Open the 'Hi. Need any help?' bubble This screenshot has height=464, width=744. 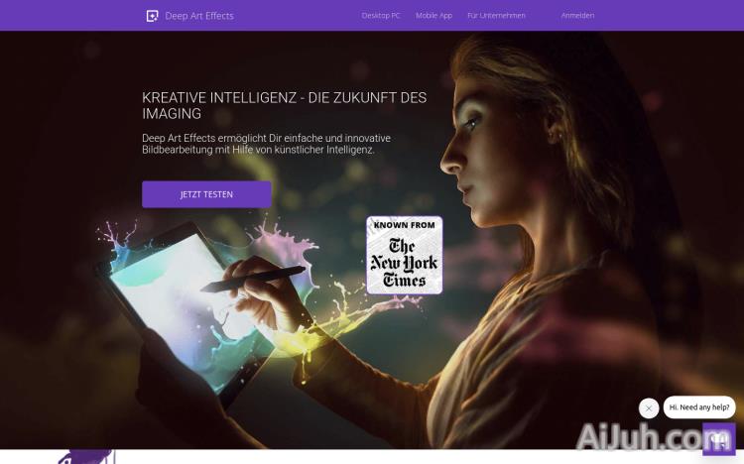[699, 407]
